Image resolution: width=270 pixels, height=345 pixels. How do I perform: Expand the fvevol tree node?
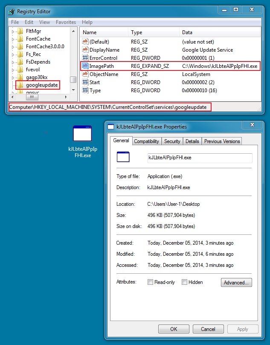pos(13,70)
